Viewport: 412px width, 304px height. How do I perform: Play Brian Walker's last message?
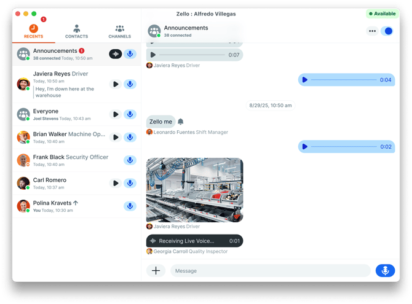(x=116, y=138)
